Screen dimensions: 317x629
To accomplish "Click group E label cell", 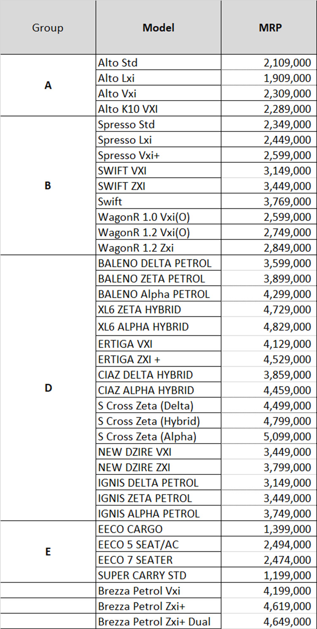I will [48, 552].
